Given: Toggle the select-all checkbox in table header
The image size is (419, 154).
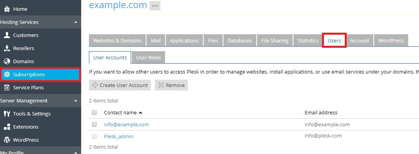Looking at the screenshot, I should (94, 112).
